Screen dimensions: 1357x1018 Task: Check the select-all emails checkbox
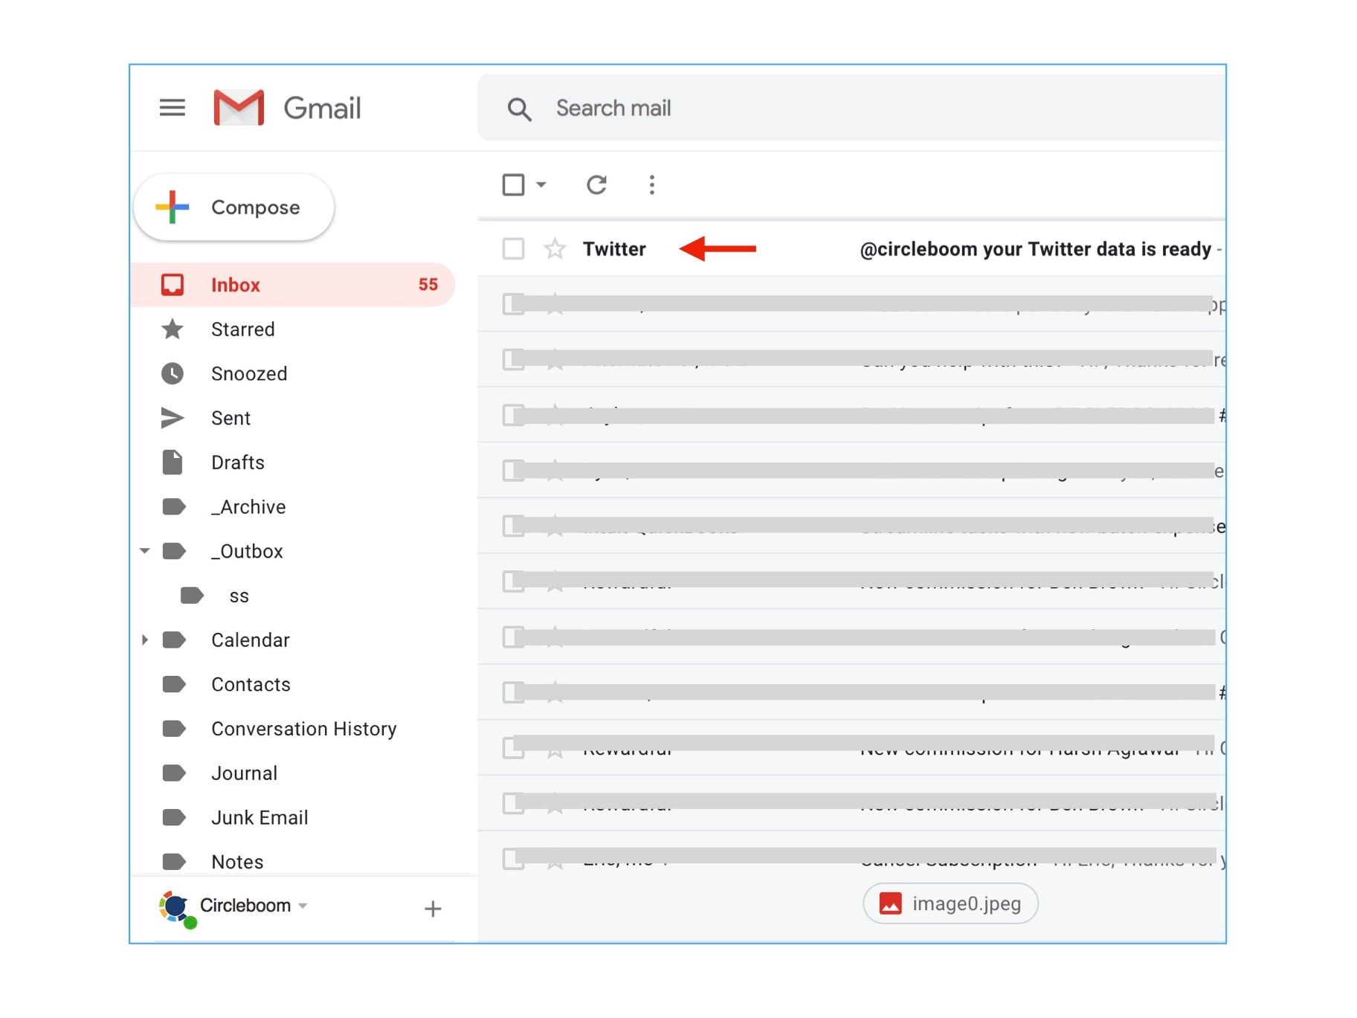514,184
